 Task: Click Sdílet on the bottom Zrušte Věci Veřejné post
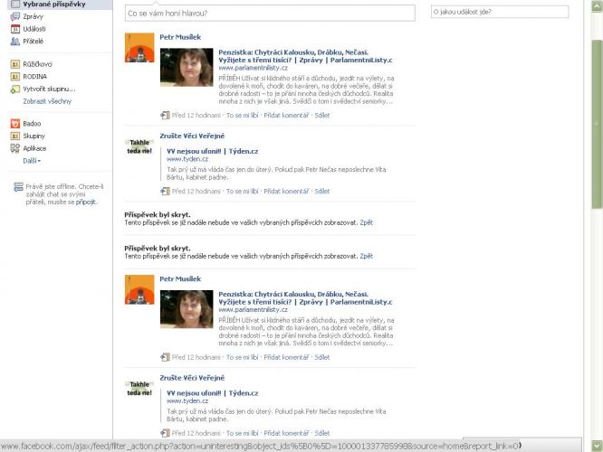tap(322, 433)
